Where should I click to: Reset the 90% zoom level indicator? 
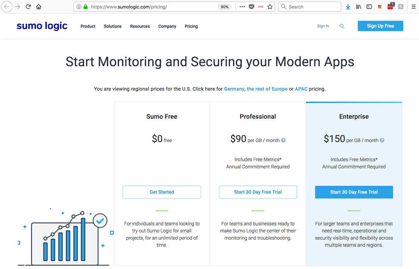(224, 7)
